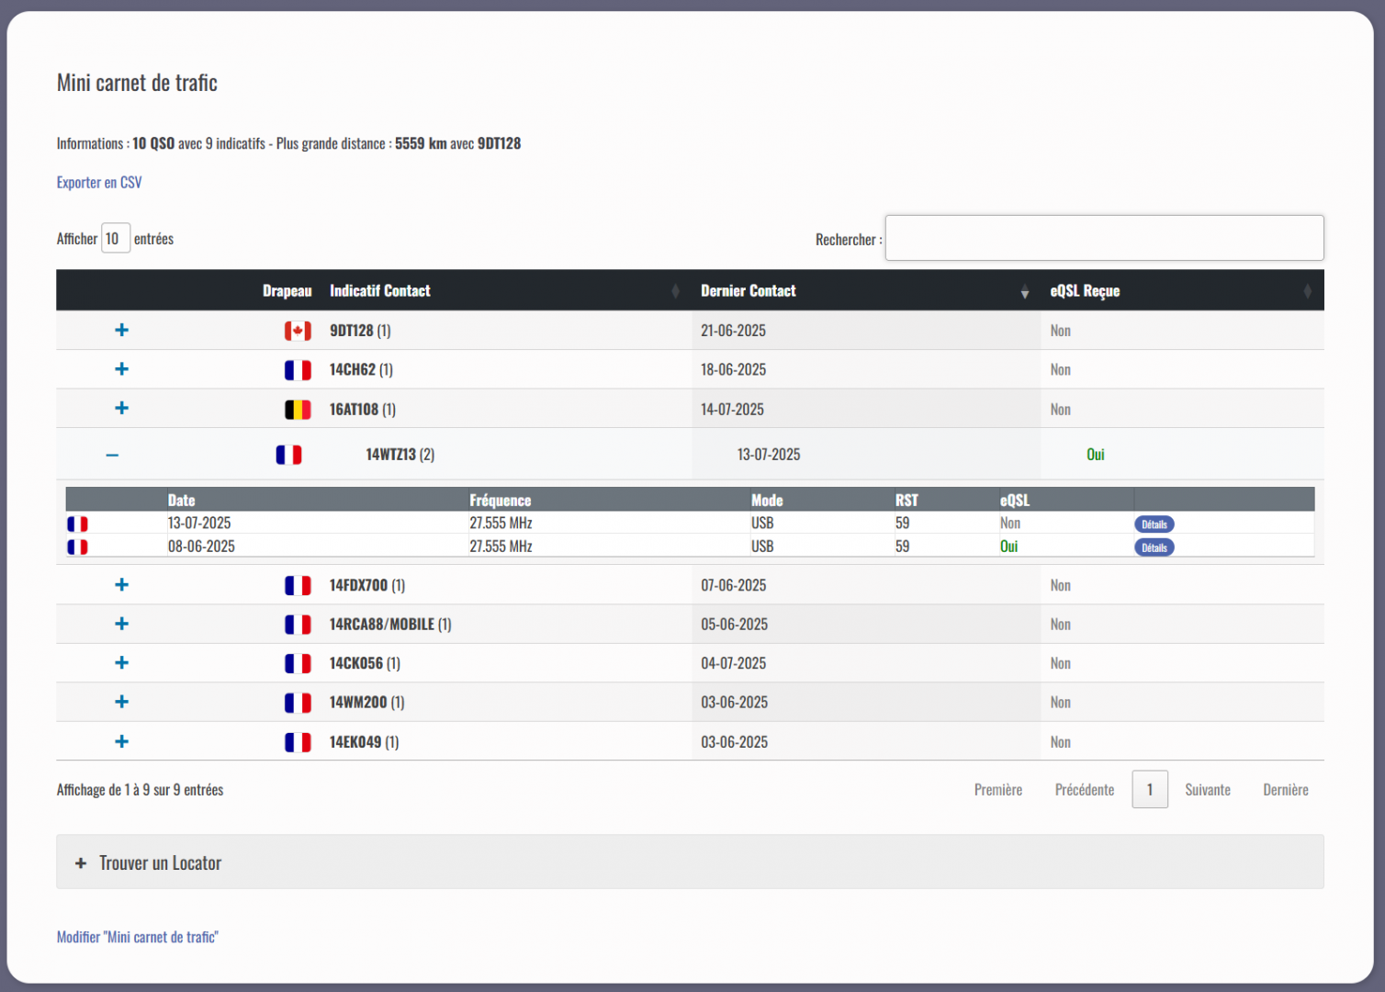Open the plus toggle for 16AT108
Viewport: 1385px width, 992px height.
tap(121, 408)
